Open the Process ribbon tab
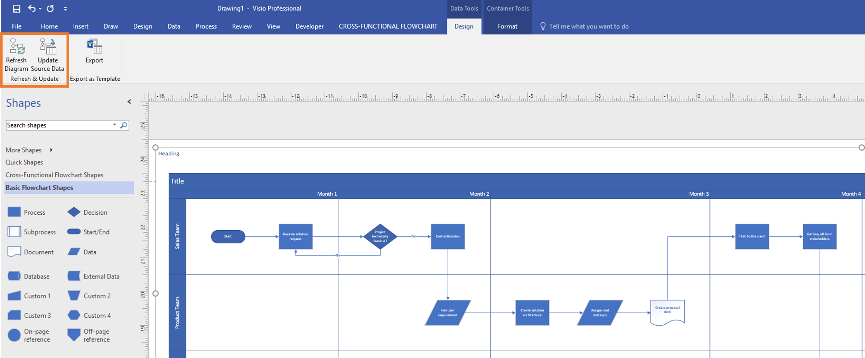865x358 pixels. coord(206,26)
